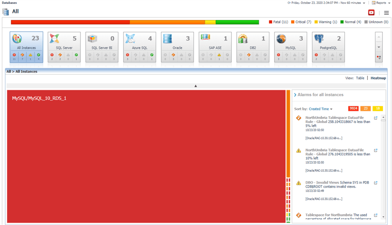Filter SAP ASE by warning status icon
Screen dimensions: 392x225
coord(219,55)
